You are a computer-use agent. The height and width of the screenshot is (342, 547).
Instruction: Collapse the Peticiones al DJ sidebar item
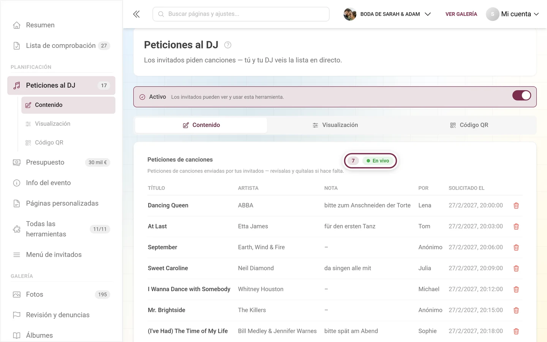[x=61, y=85]
